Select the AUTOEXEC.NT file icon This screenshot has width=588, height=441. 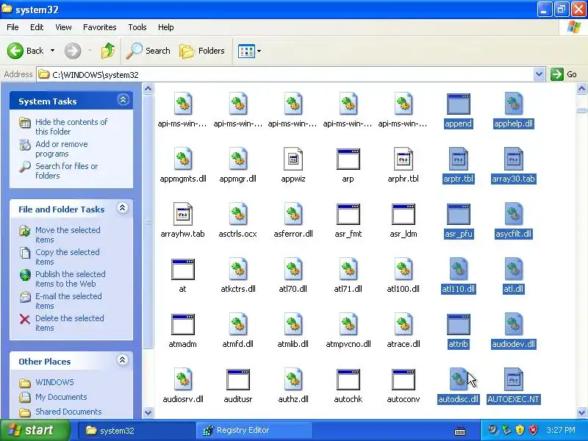pos(513,379)
